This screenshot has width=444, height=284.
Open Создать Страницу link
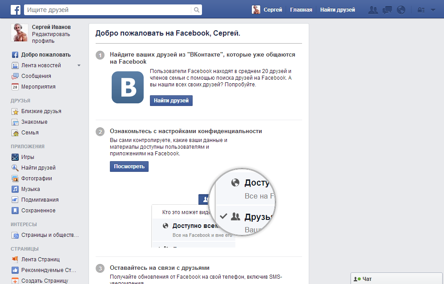[45, 280]
